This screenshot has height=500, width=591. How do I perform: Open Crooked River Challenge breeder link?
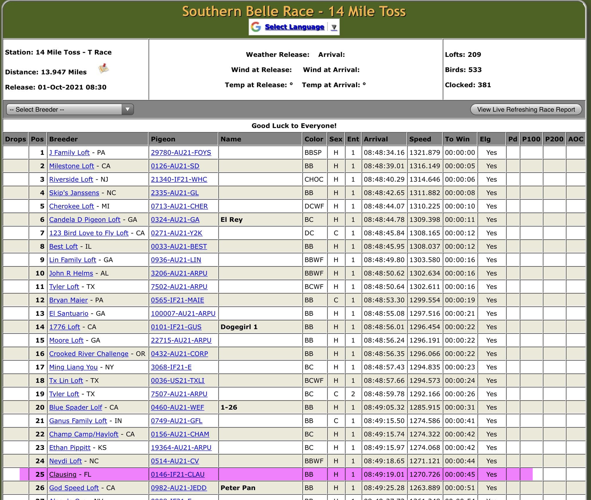click(89, 354)
